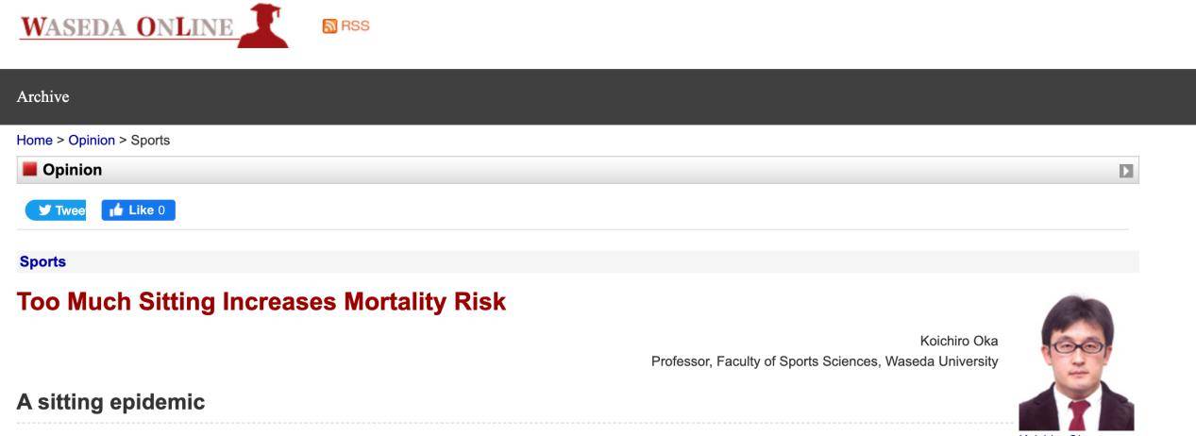The image size is (1196, 436).
Task: Expand the Opinion bar arrow icon
Action: (1125, 171)
